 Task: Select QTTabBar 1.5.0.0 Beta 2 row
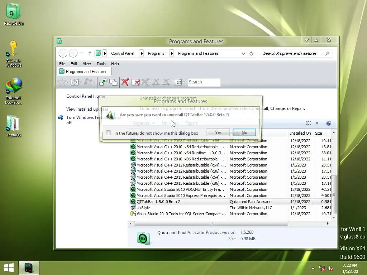pos(230,202)
